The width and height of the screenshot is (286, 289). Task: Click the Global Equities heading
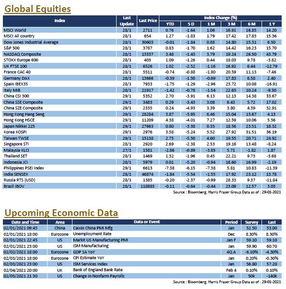[37, 9]
